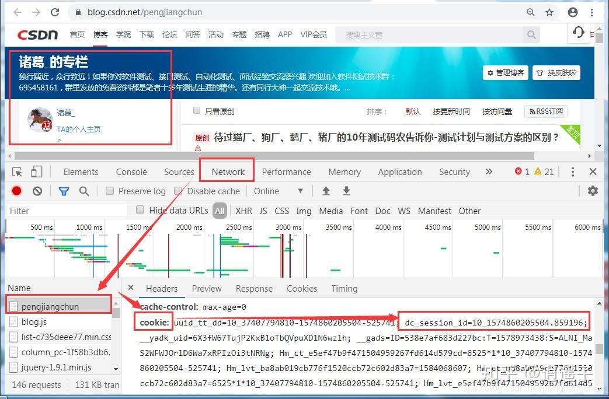Click the CSDN logo
609x399 pixels.
[x=38, y=35]
